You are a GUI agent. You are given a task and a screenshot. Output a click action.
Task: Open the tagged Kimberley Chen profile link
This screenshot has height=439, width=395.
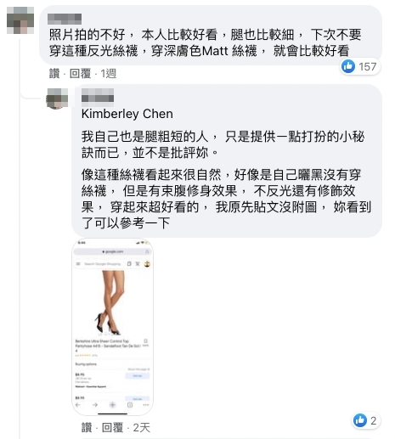pyautogui.click(x=127, y=114)
